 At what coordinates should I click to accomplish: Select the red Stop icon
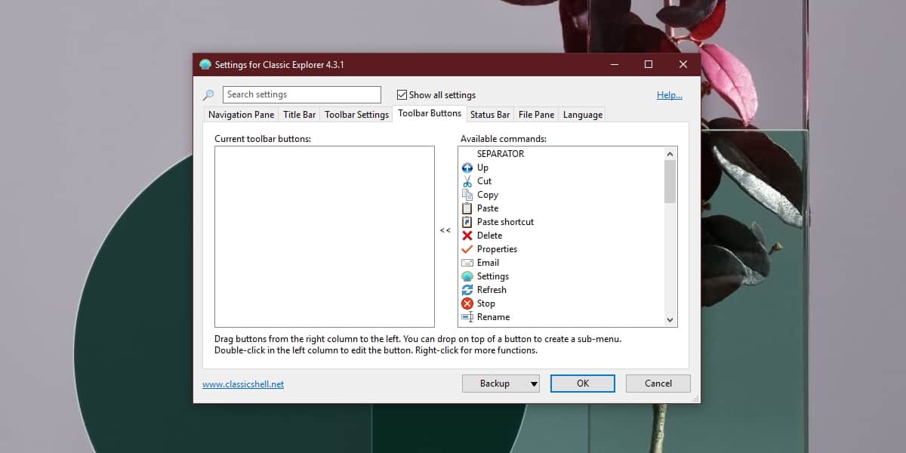pos(467,304)
